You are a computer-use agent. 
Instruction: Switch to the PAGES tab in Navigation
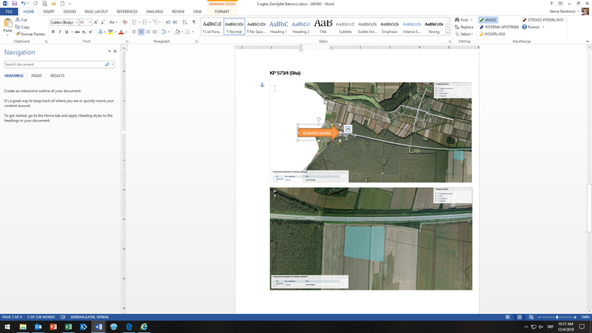(x=36, y=76)
